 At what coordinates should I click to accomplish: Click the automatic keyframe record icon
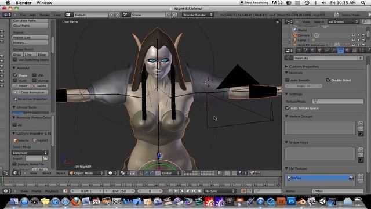coord(243,191)
